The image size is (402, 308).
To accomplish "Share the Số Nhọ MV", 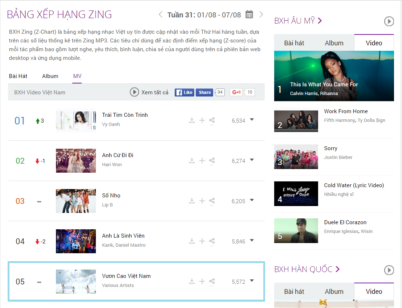I will (x=212, y=201).
